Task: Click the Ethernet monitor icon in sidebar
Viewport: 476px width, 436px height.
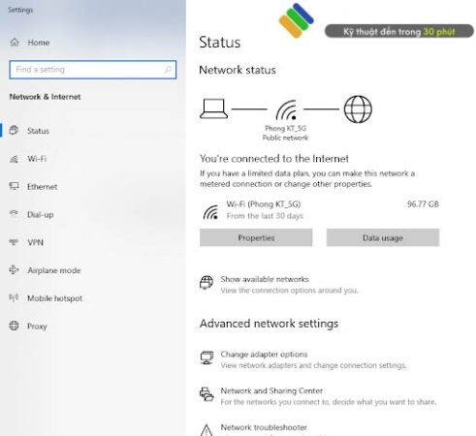Action: coord(14,186)
